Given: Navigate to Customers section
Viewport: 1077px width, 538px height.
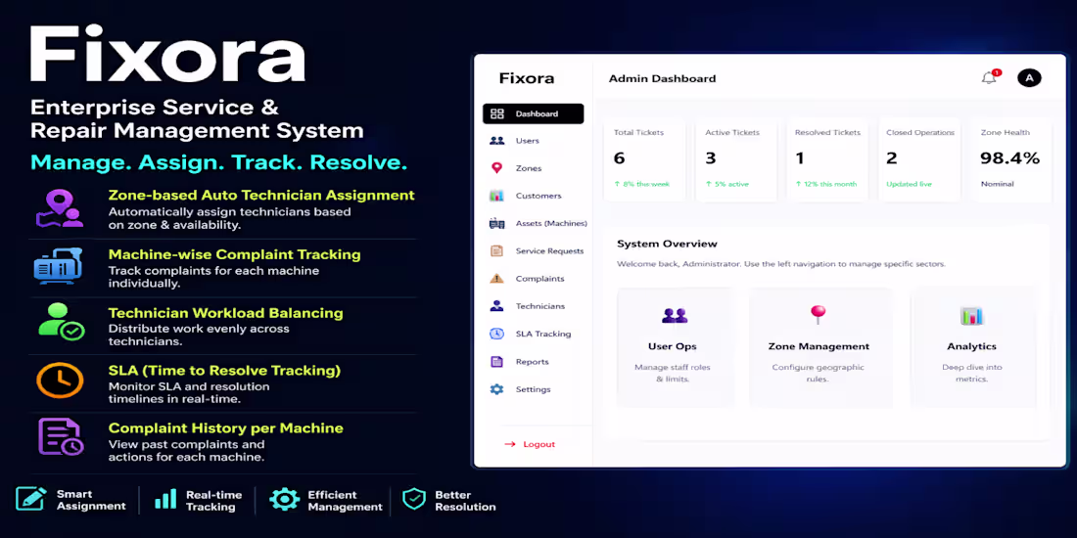Looking at the screenshot, I should pyautogui.click(x=538, y=196).
